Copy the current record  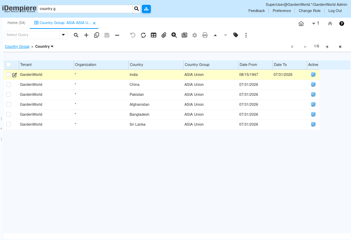(x=97, y=35)
